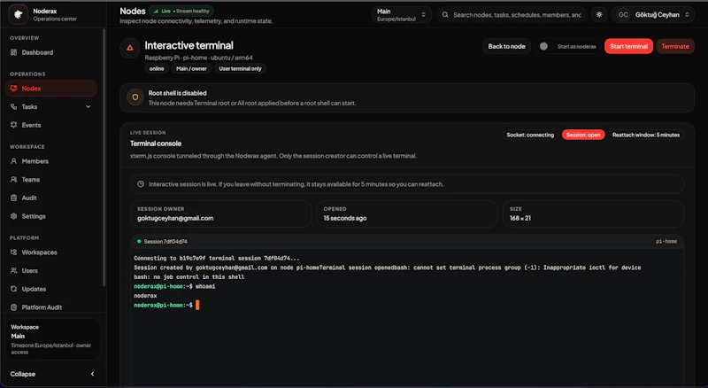Click the Workspace Main info card
Viewport: 708px width, 388px height.
(53, 339)
